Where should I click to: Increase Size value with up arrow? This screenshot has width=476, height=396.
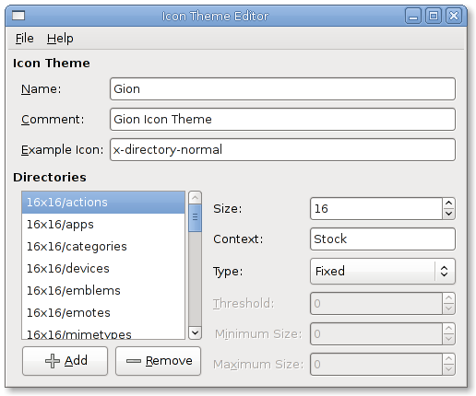coord(448,204)
